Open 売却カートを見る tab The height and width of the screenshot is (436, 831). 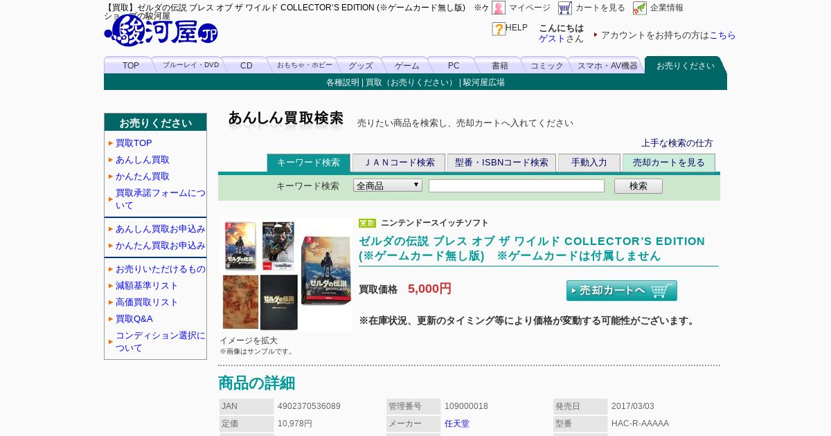click(669, 163)
